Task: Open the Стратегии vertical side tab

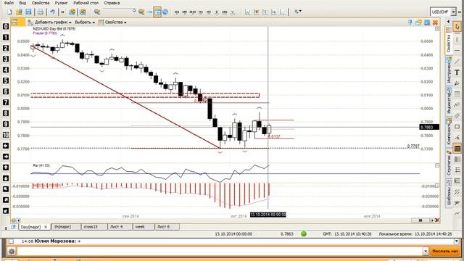Action: tap(449, 162)
